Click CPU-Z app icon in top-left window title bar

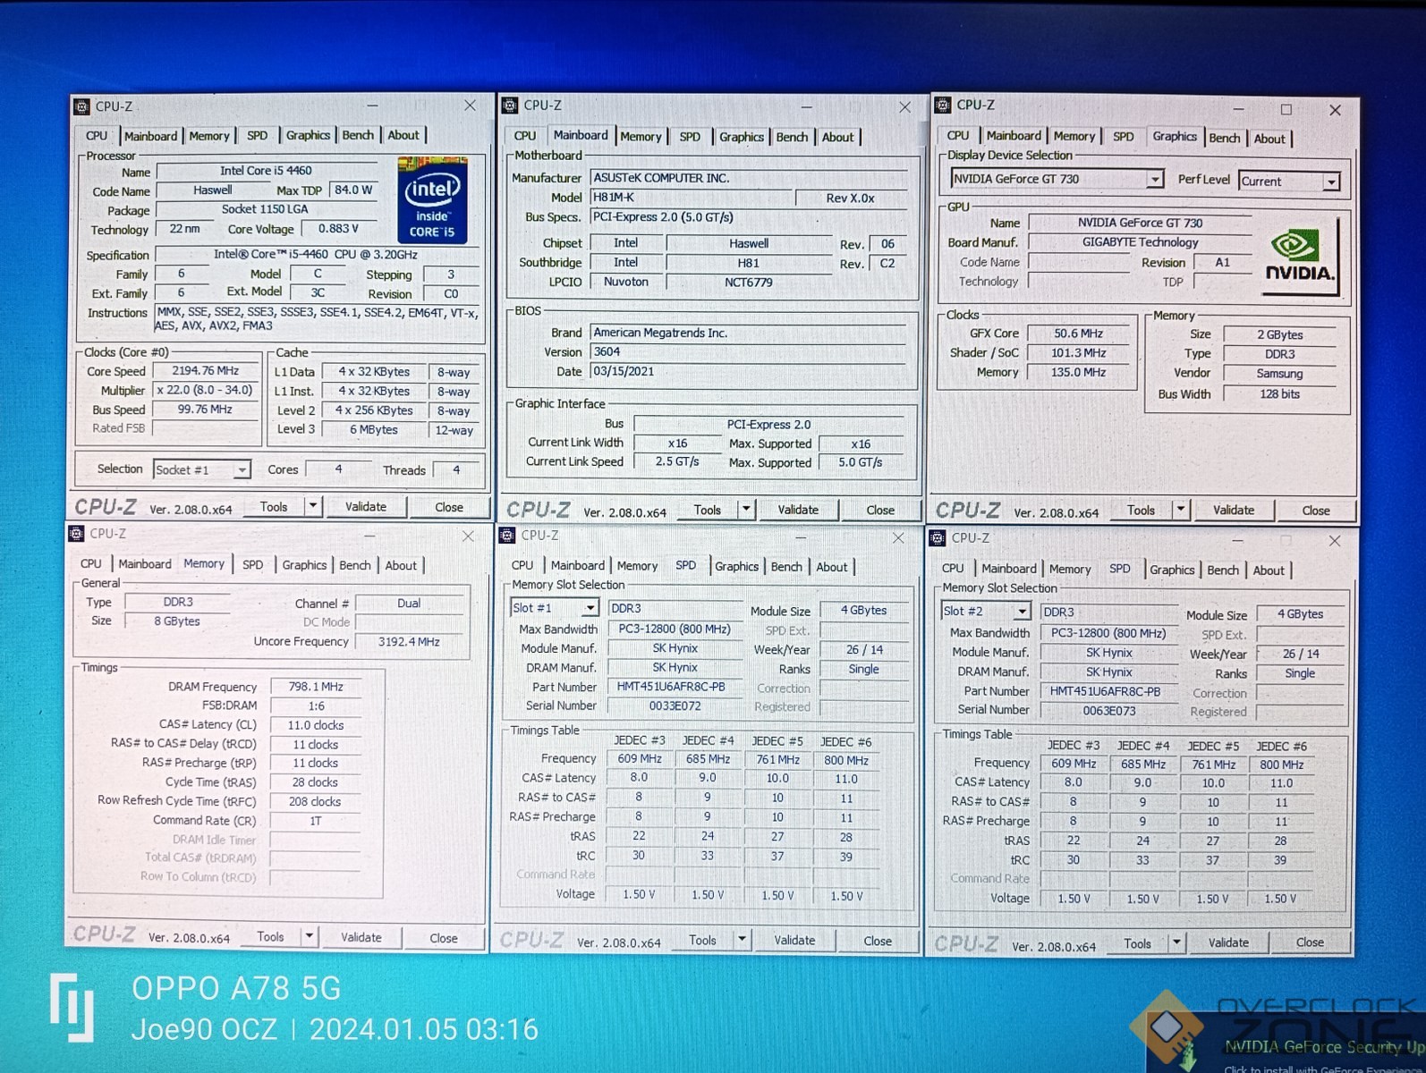click(82, 106)
